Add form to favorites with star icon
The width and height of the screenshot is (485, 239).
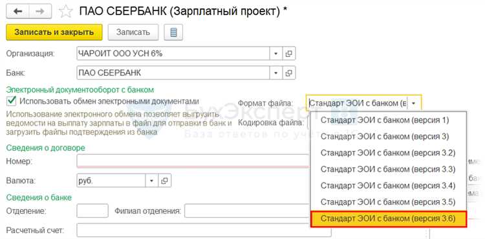pyautogui.click(x=65, y=12)
